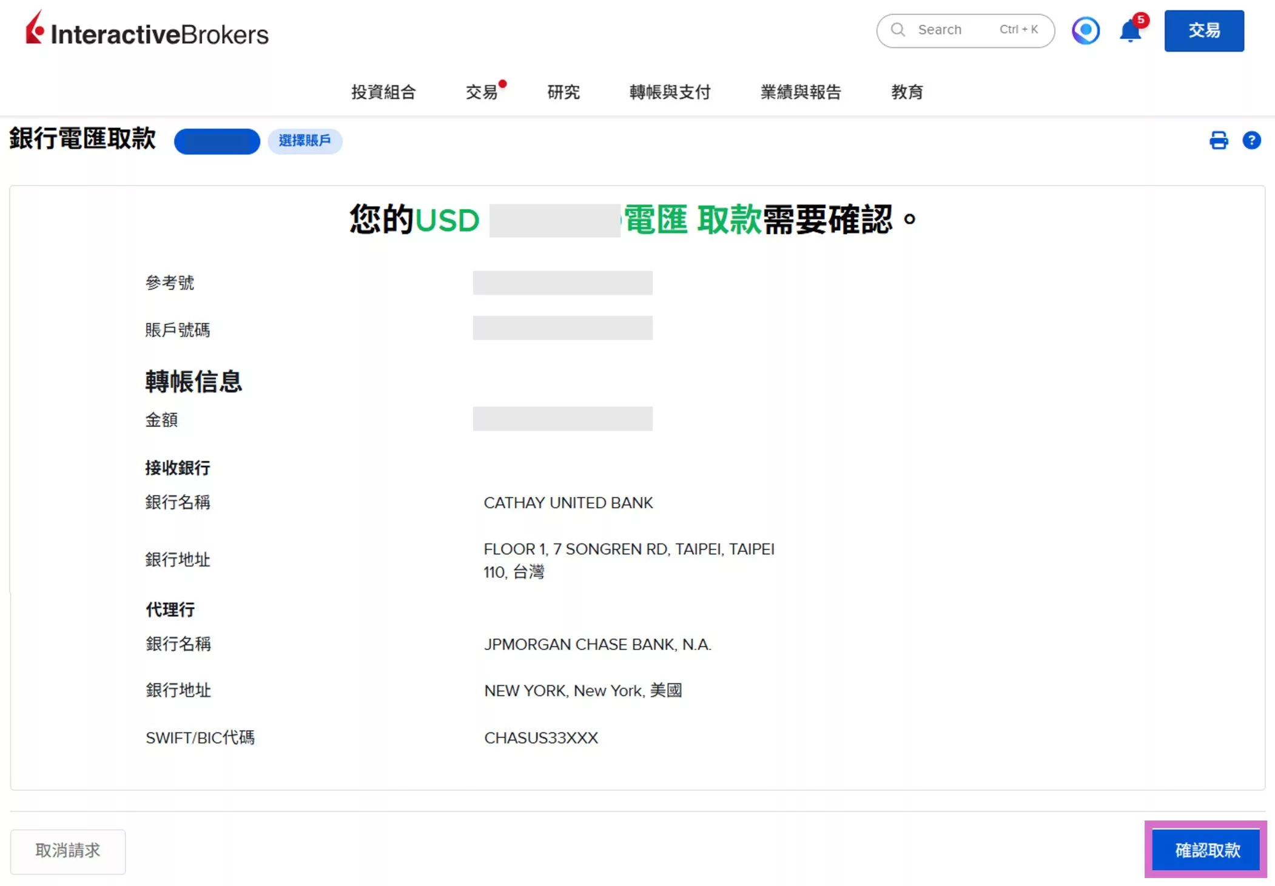Click the redacted 金額 value field
This screenshot has width=1275, height=886.
coord(562,418)
